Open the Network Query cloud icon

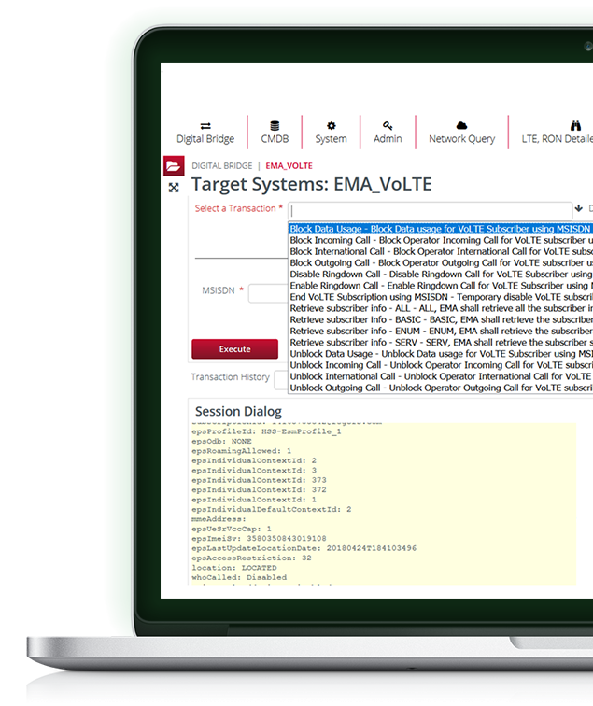461,125
